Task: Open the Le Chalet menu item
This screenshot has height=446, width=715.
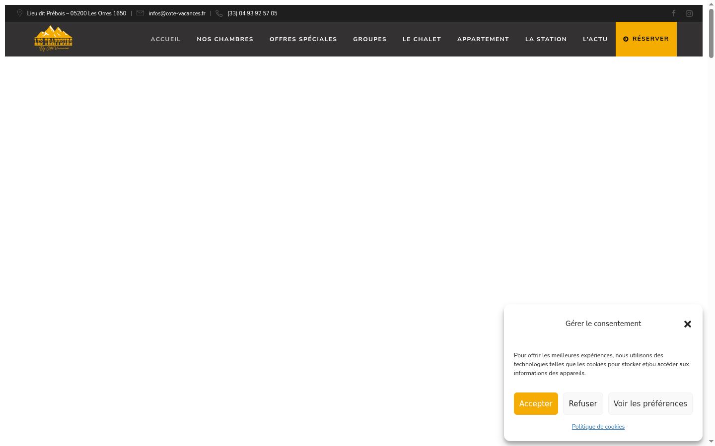Action: tap(422, 39)
